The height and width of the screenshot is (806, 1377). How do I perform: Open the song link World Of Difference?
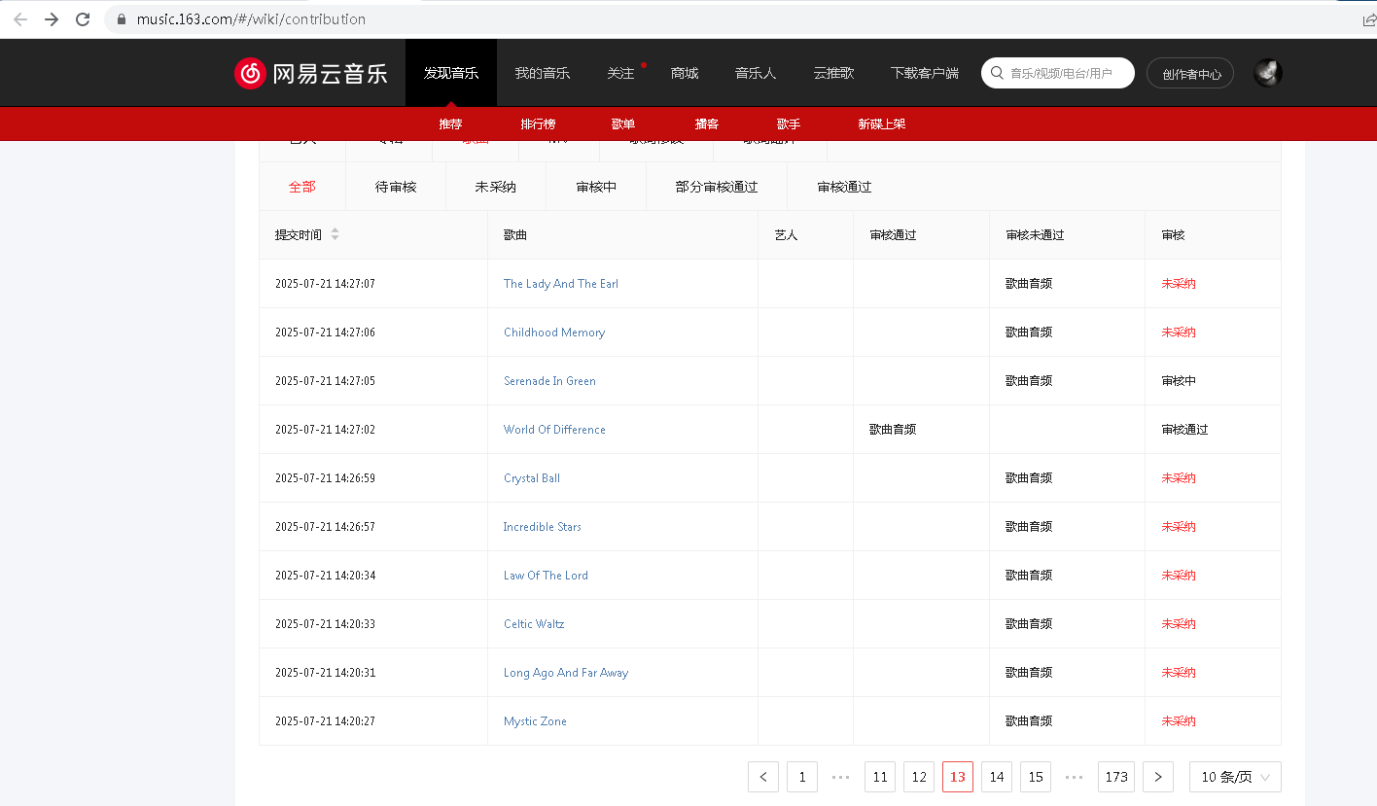[x=554, y=430]
